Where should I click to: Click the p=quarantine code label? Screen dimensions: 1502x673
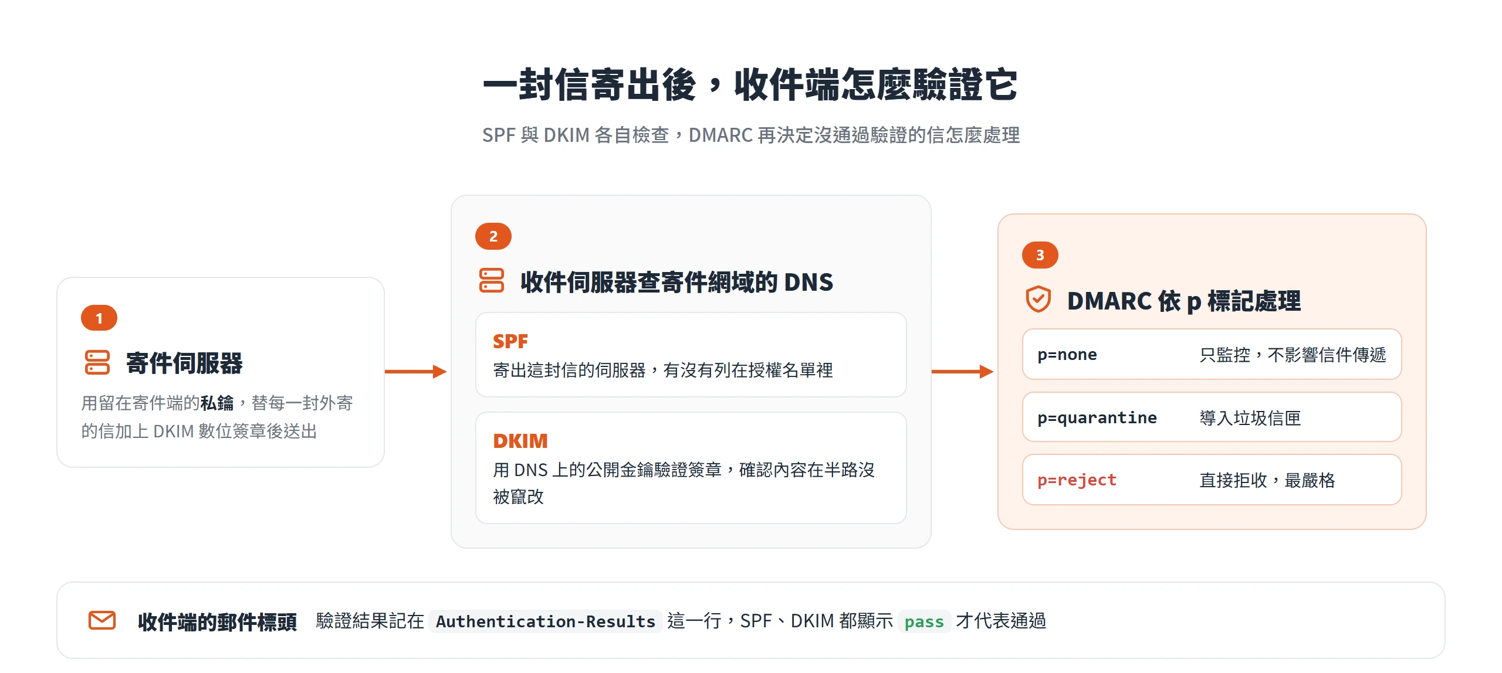[1097, 417]
